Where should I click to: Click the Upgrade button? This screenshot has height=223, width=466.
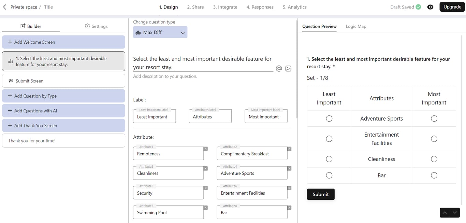click(452, 7)
